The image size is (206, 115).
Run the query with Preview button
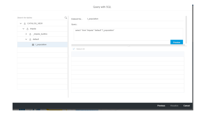(x=177, y=42)
